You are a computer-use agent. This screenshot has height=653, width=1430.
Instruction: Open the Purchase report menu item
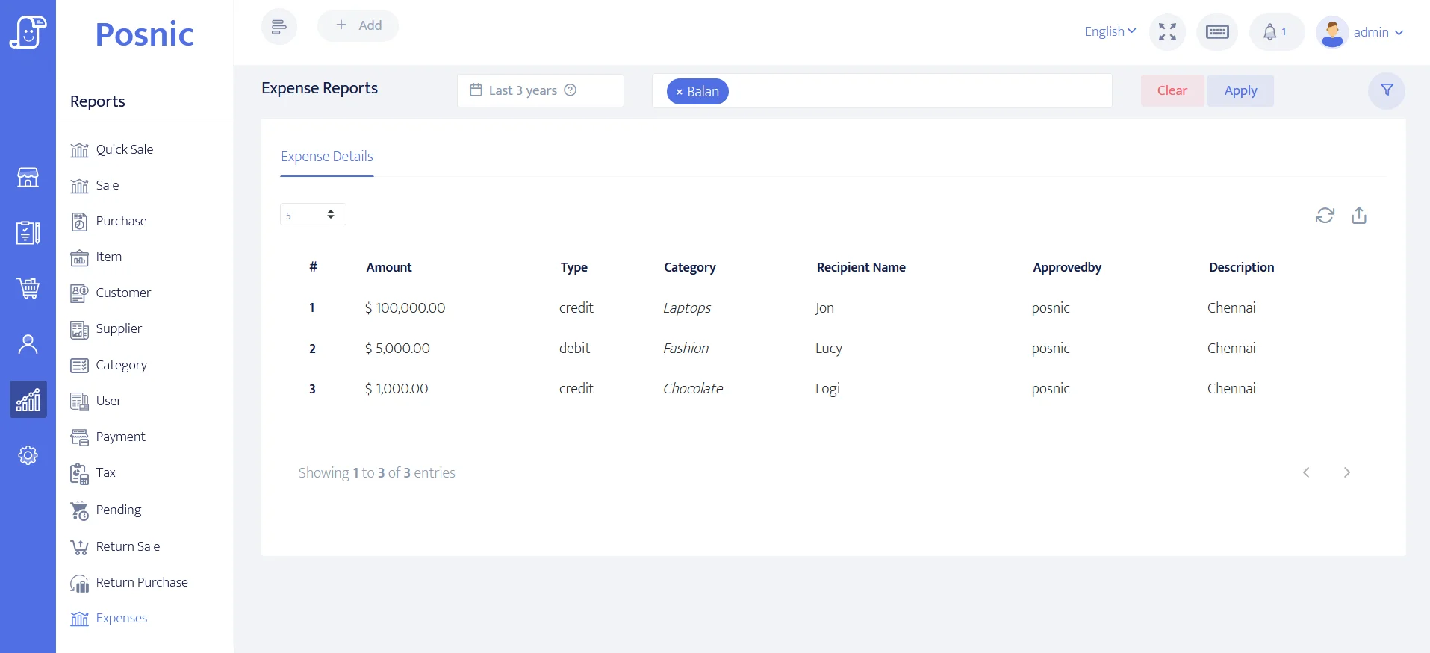[121, 221]
